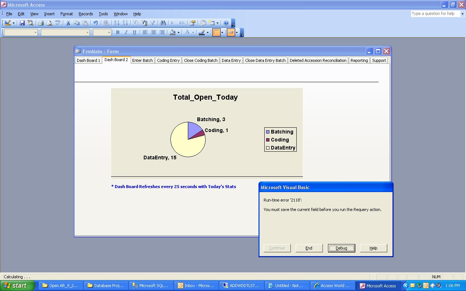Click the Line/Border Width button
Viewport: 466px width, 291px height.
[x=216, y=32]
